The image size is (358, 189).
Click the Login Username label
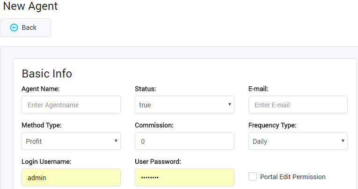pyautogui.click(x=45, y=161)
